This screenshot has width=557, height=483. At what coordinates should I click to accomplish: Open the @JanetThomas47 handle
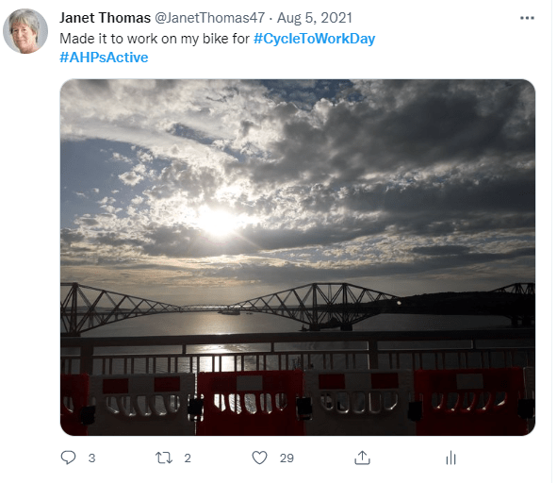(x=209, y=18)
